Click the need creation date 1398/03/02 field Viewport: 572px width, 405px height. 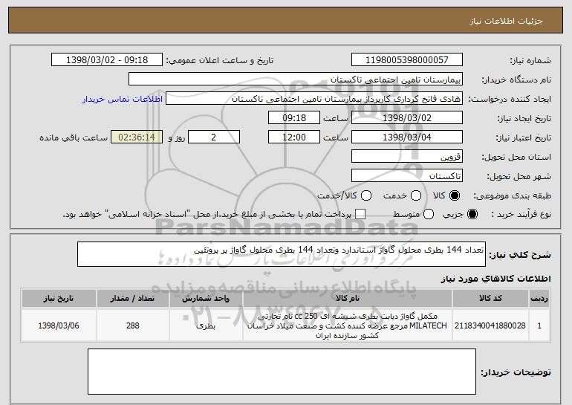[x=407, y=118]
